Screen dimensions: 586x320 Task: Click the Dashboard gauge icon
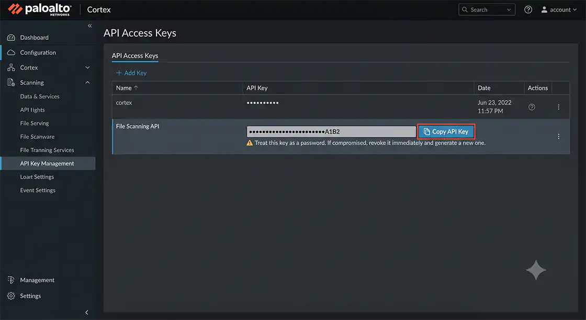11,37
